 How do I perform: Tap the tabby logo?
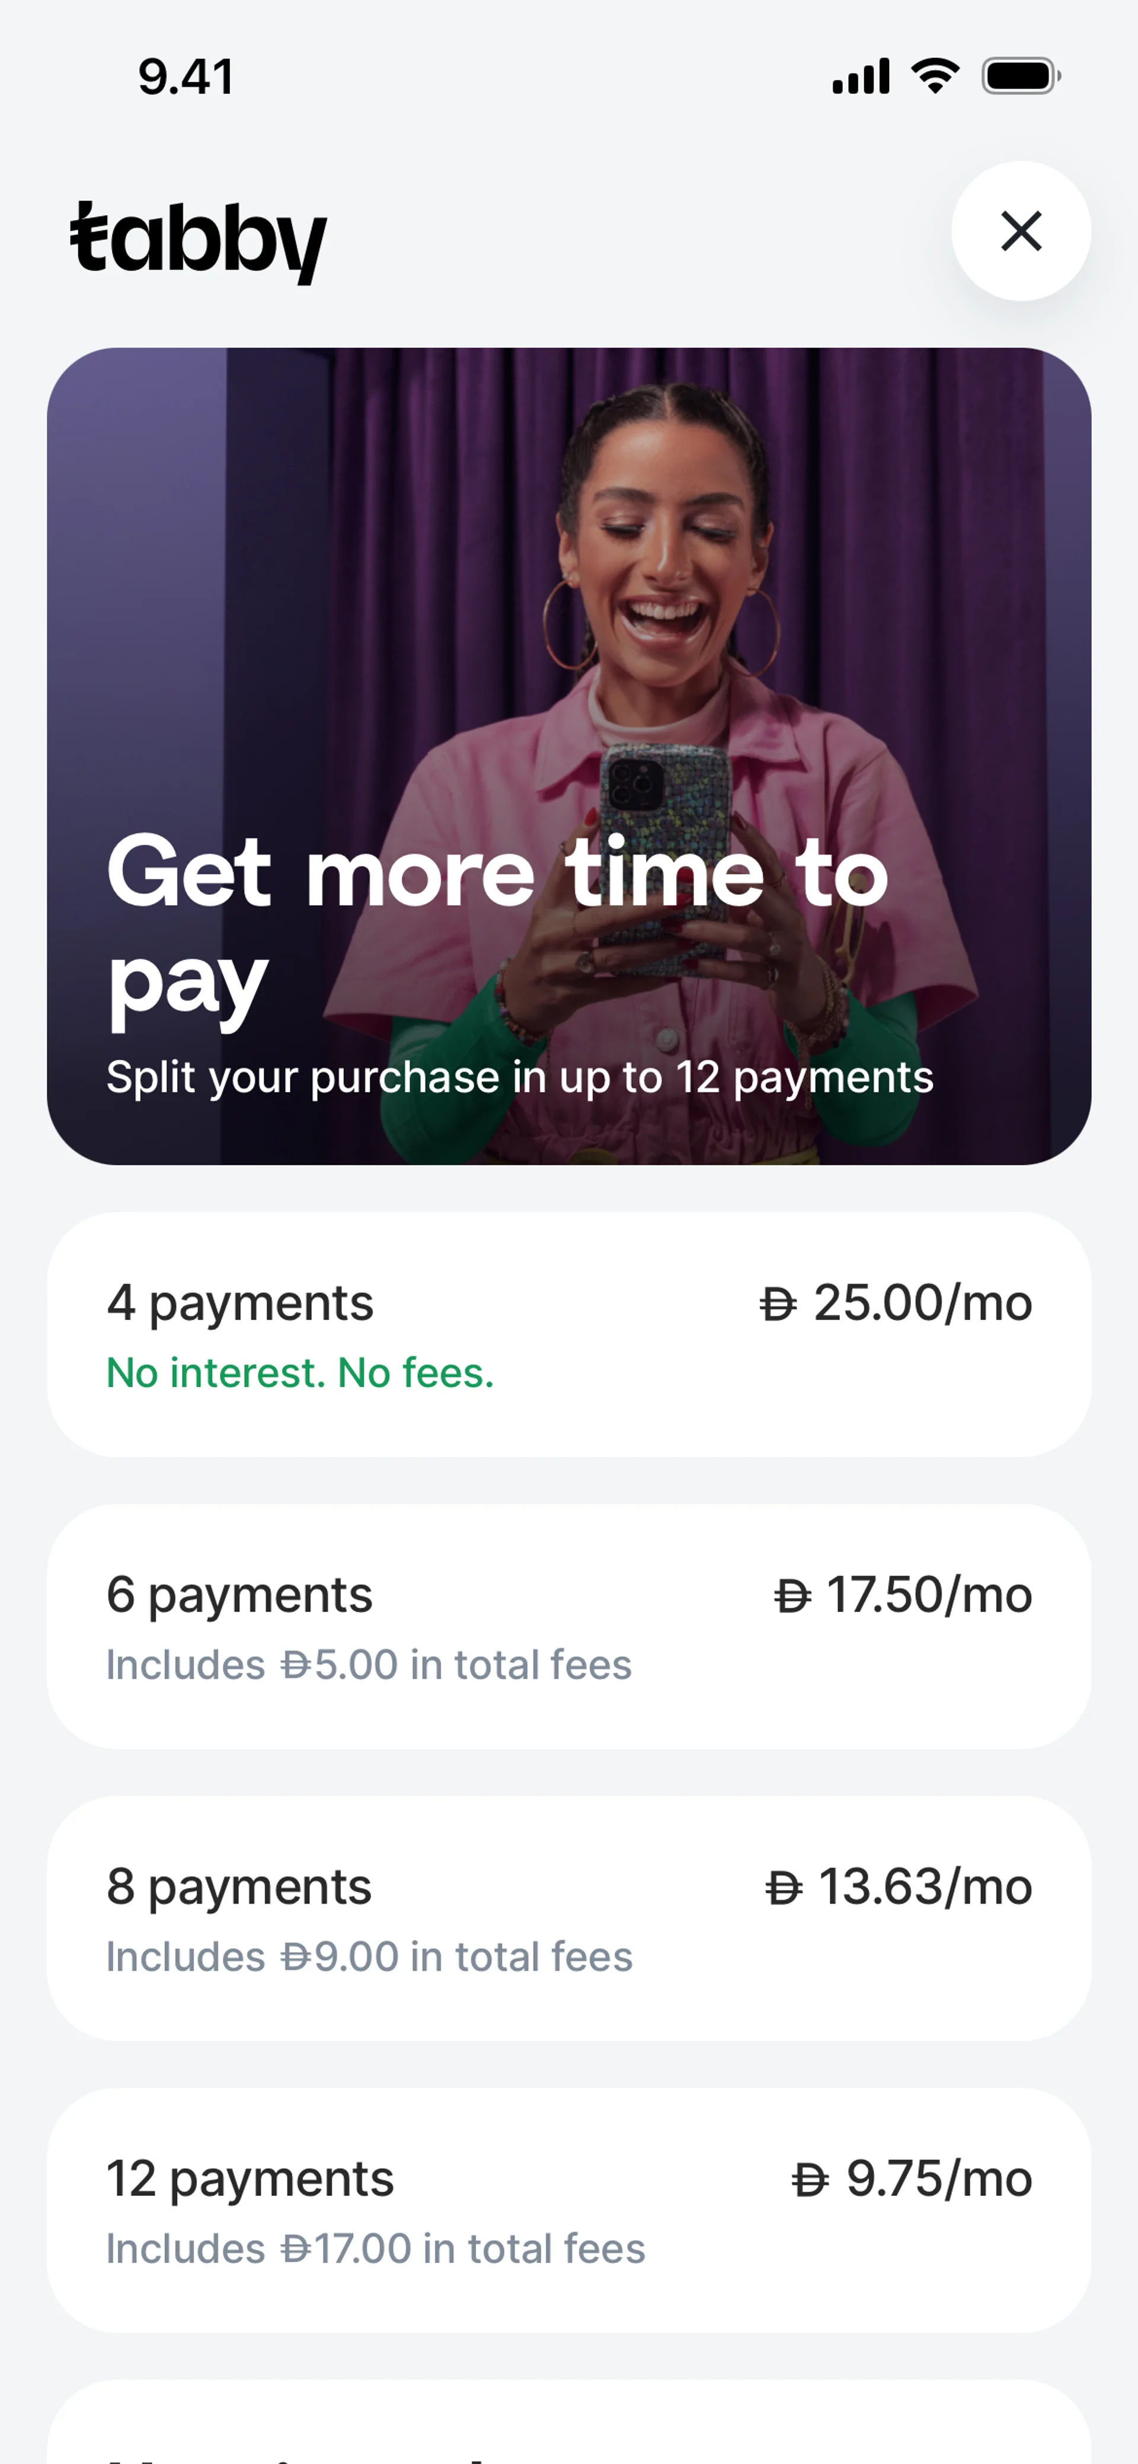(198, 240)
